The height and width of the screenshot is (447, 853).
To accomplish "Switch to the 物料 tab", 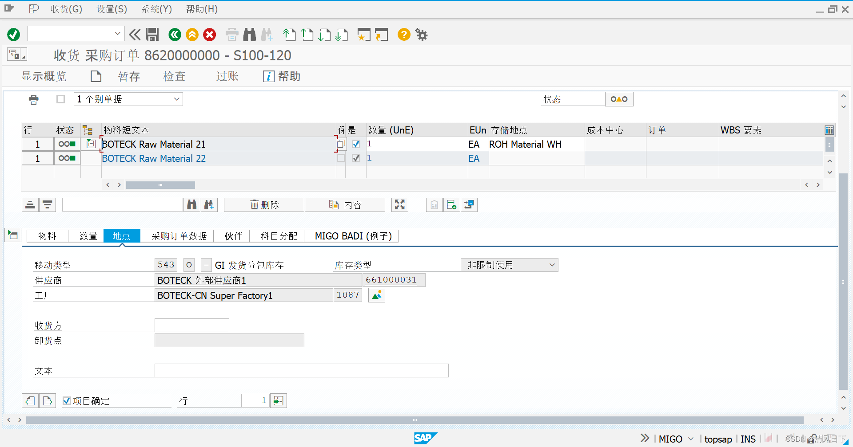I will click(48, 236).
